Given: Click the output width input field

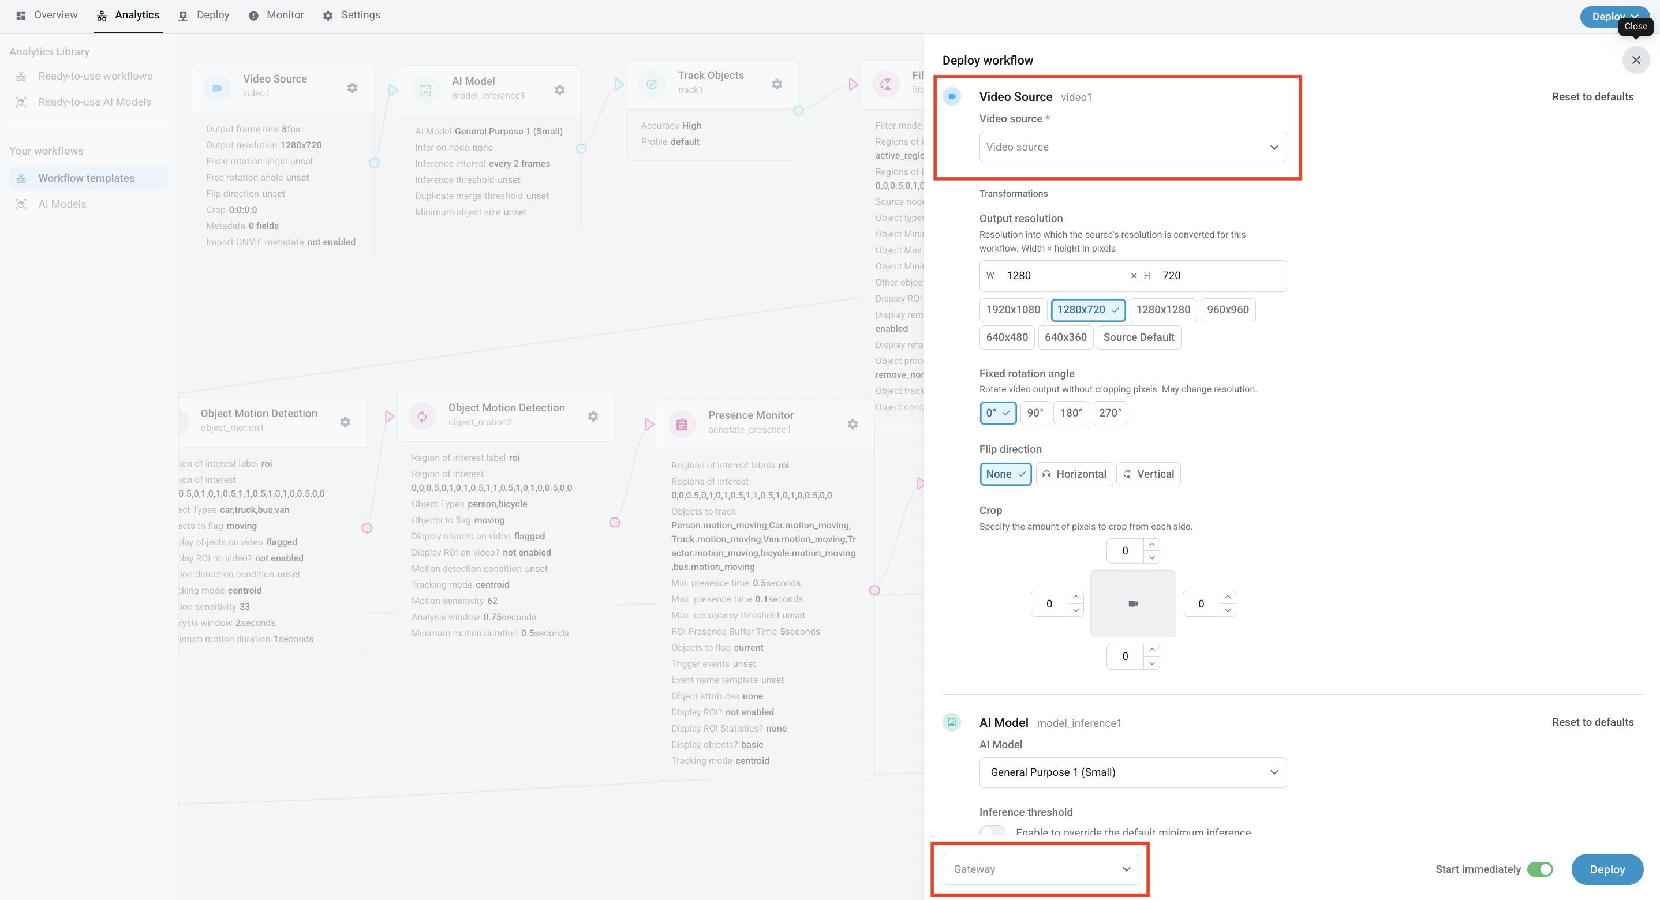Looking at the screenshot, I should tap(1063, 276).
